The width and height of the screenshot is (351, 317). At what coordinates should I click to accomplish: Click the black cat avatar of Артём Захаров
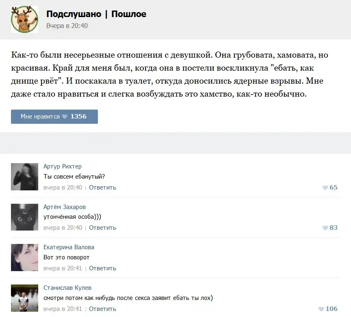click(x=24, y=217)
